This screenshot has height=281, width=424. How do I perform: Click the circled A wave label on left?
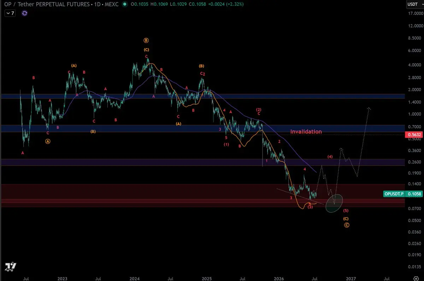(48, 141)
